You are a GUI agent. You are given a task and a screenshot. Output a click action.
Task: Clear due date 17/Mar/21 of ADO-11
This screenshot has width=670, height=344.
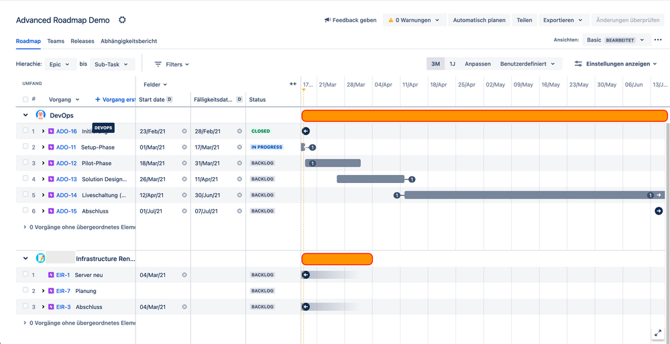pos(239,147)
